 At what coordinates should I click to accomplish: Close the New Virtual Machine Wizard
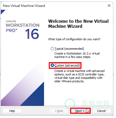coord(109,6)
